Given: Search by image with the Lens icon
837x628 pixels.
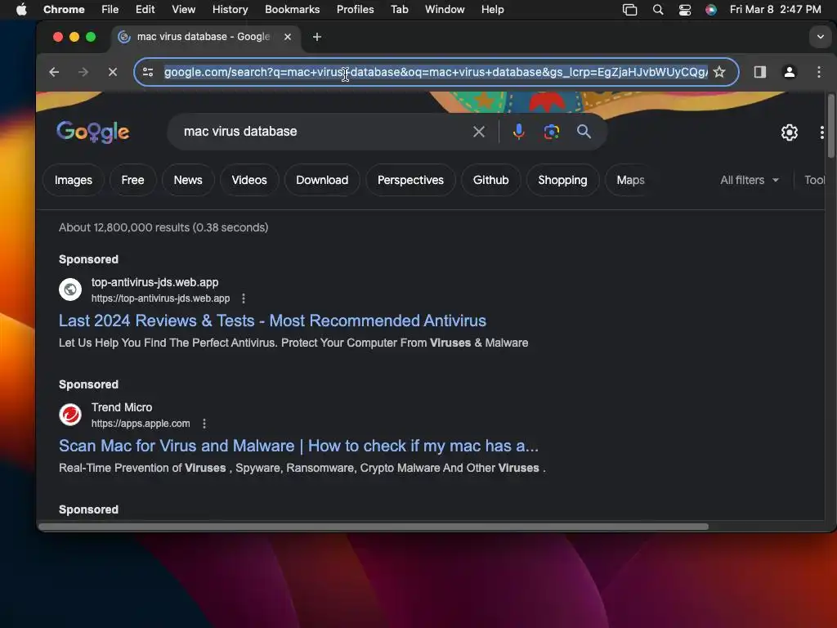Looking at the screenshot, I should 552,132.
